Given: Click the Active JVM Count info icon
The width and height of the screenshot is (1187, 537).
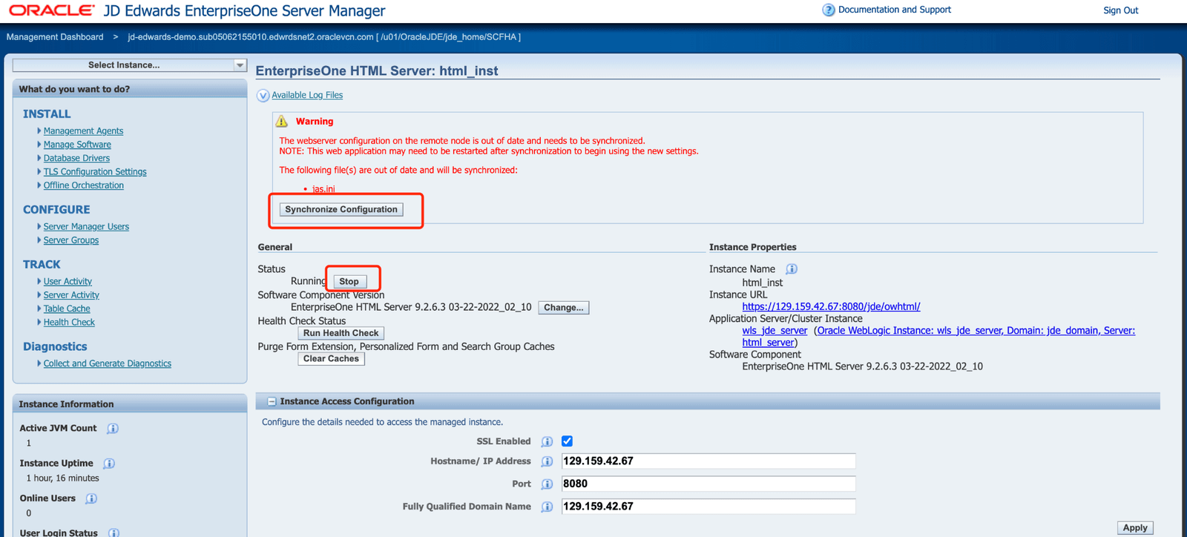Looking at the screenshot, I should click(113, 429).
